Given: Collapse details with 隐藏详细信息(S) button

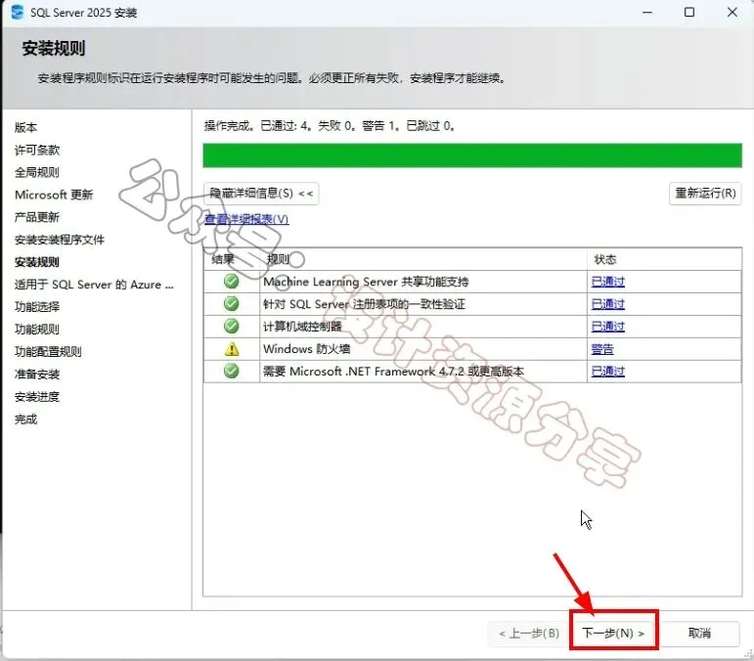Looking at the screenshot, I should coord(261,194).
